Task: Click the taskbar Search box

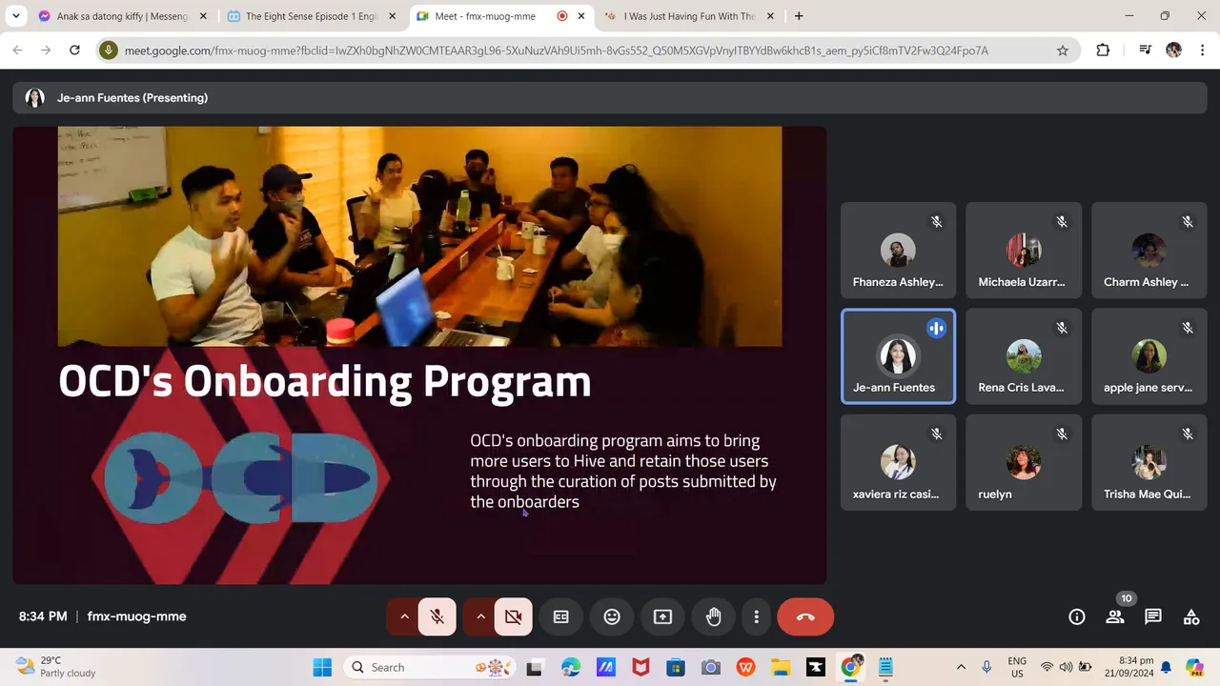Action: (x=428, y=667)
